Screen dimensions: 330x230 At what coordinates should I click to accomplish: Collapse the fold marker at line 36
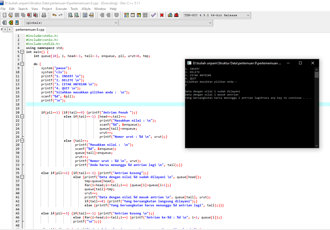pyautogui.click(x=22, y=177)
